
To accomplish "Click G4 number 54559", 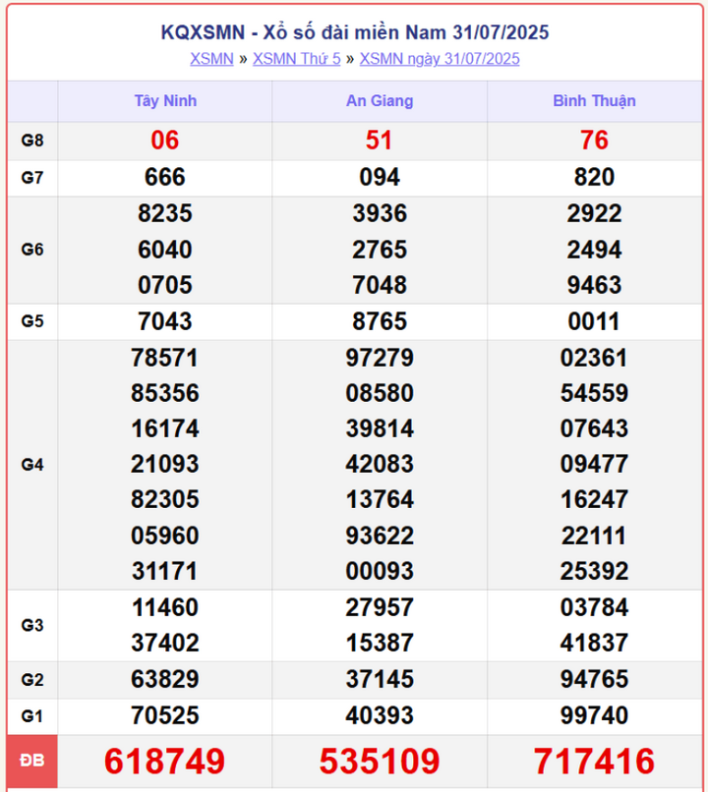I will 594,393.
